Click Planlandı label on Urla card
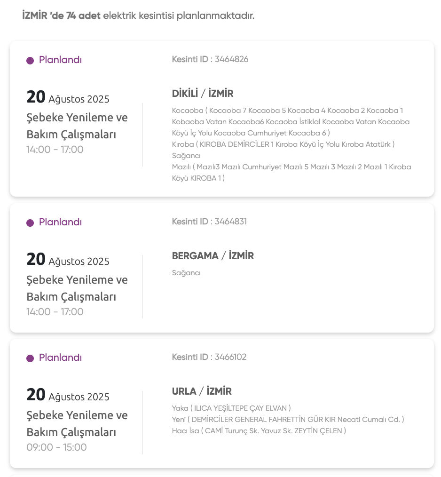The height and width of the screenshot is (477, 441). [x=60, y=358]
